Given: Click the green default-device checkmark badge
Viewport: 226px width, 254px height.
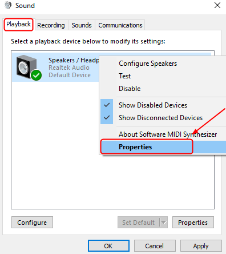Looking at the screenshot, I should pos(36,75).
